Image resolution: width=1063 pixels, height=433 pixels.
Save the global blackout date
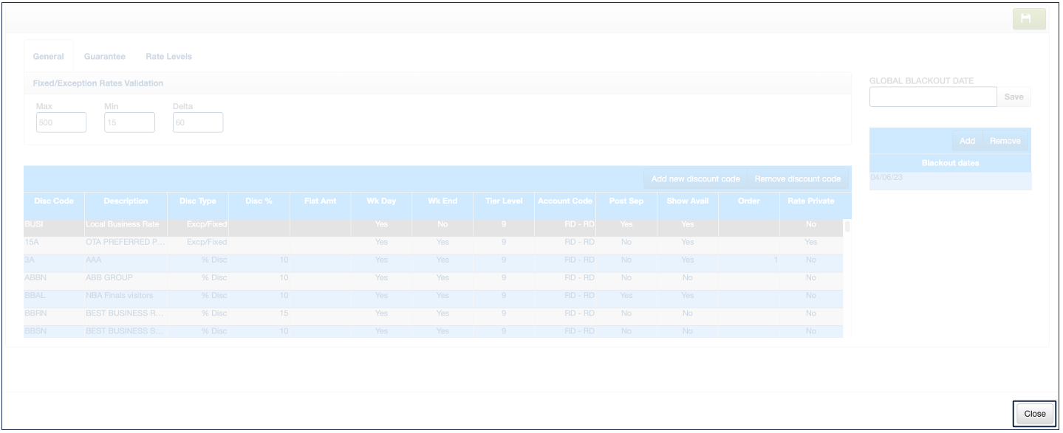[1014, 97]
